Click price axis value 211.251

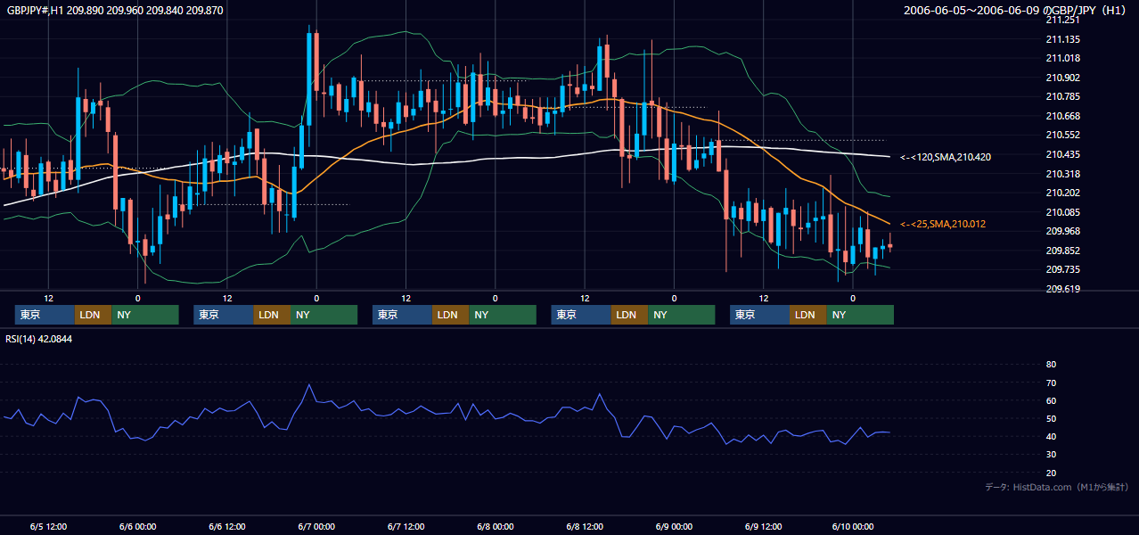coord(1062,20)
